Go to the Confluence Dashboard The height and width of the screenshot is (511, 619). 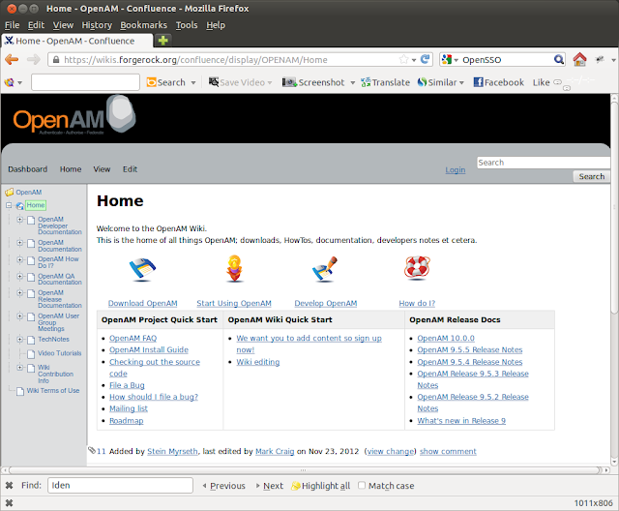pos(28,169)
